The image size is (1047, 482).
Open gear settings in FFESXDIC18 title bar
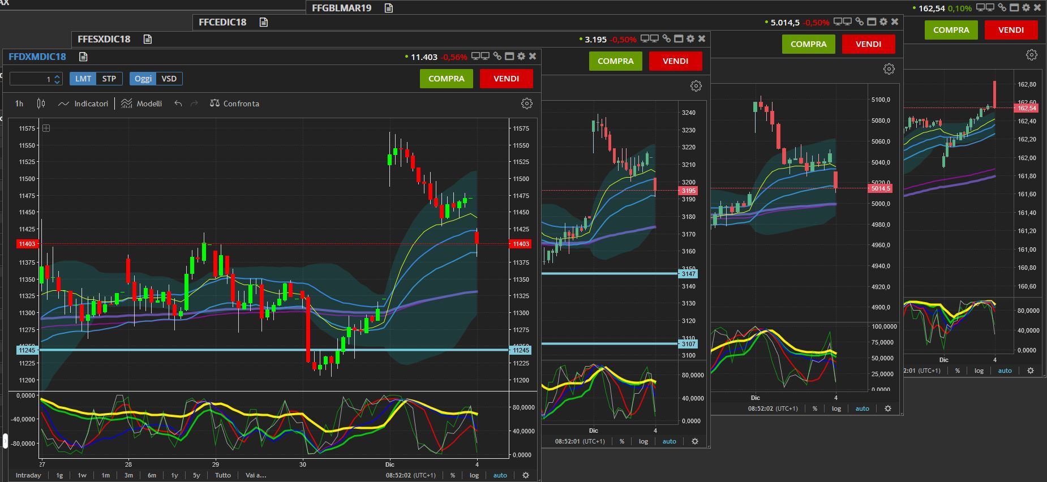690,39
